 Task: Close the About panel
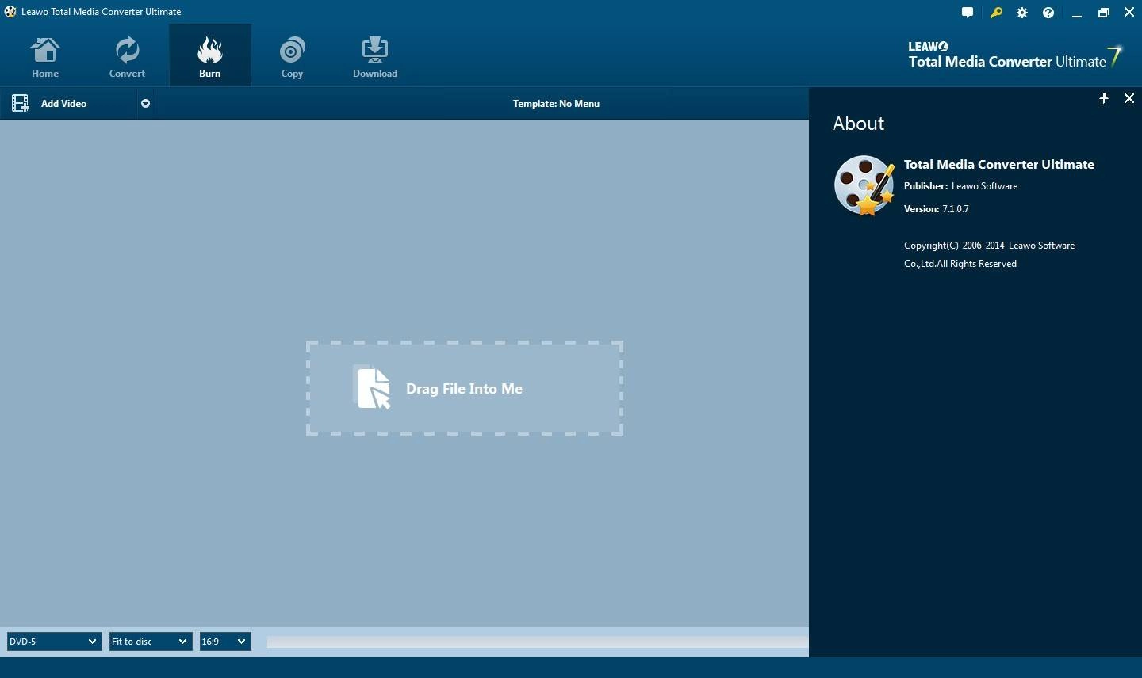(1129, 98)
